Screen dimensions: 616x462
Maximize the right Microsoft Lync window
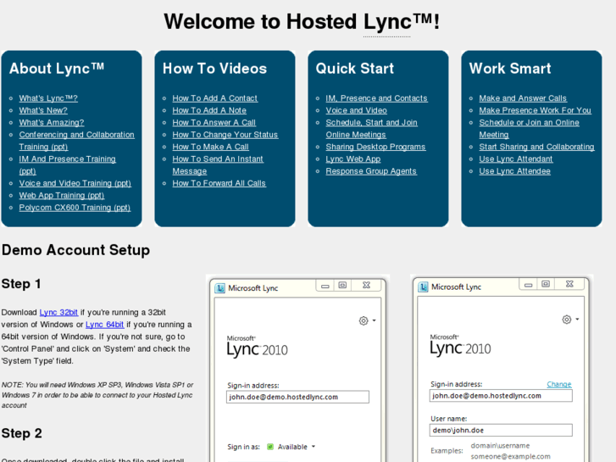pyautogui.click(x=546, y=284)
